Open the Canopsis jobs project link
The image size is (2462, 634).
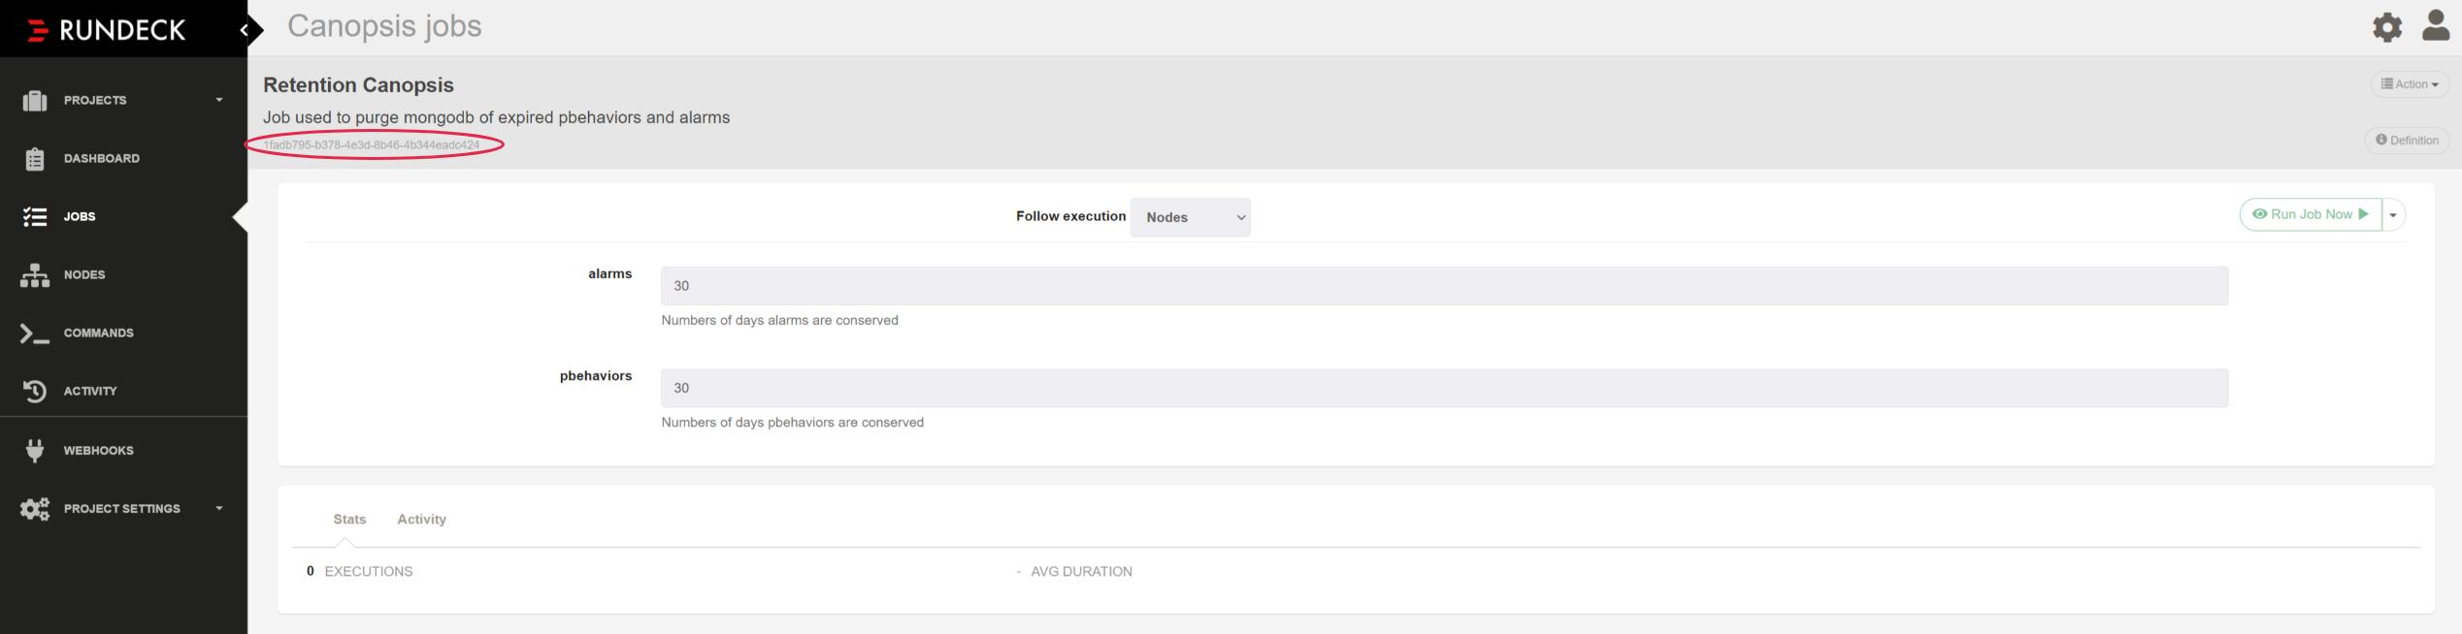tap(384, 26)
